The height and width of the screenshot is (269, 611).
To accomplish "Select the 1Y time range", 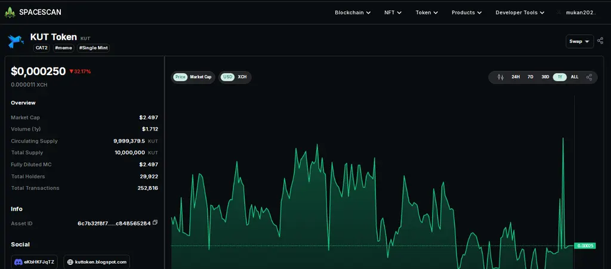I will [x=560, y=77].
